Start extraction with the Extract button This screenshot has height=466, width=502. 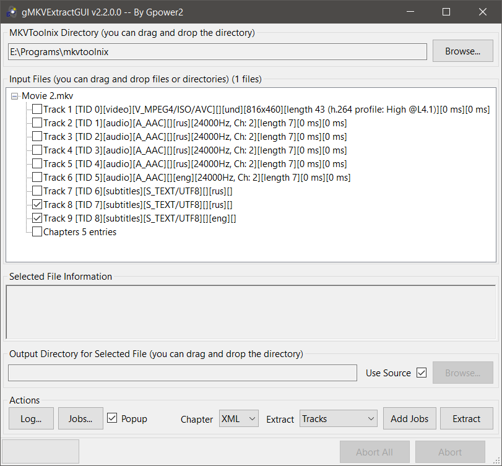[466, 419]
